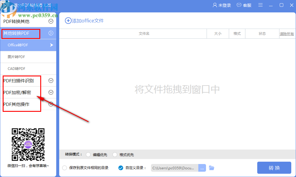Click the 转换 convert button

pyautogui.click(x=274, y=168)
